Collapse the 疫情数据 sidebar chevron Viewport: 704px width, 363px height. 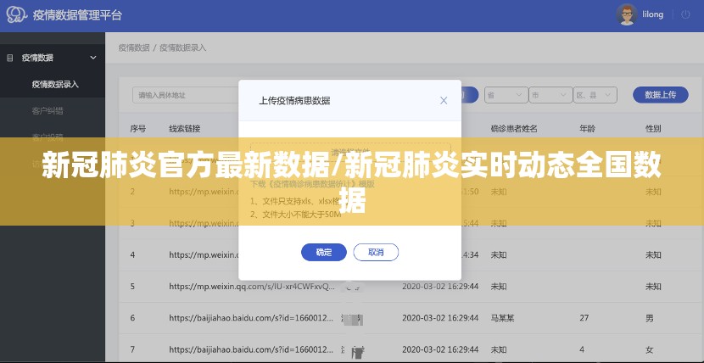coord(93,58)
